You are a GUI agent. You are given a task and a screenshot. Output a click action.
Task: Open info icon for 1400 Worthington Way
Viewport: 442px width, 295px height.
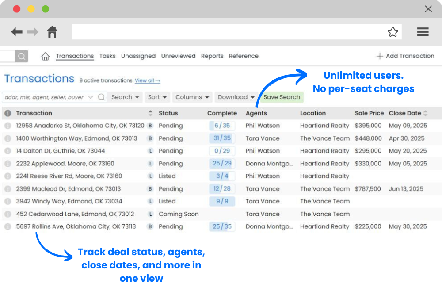(x=8, y=138)
